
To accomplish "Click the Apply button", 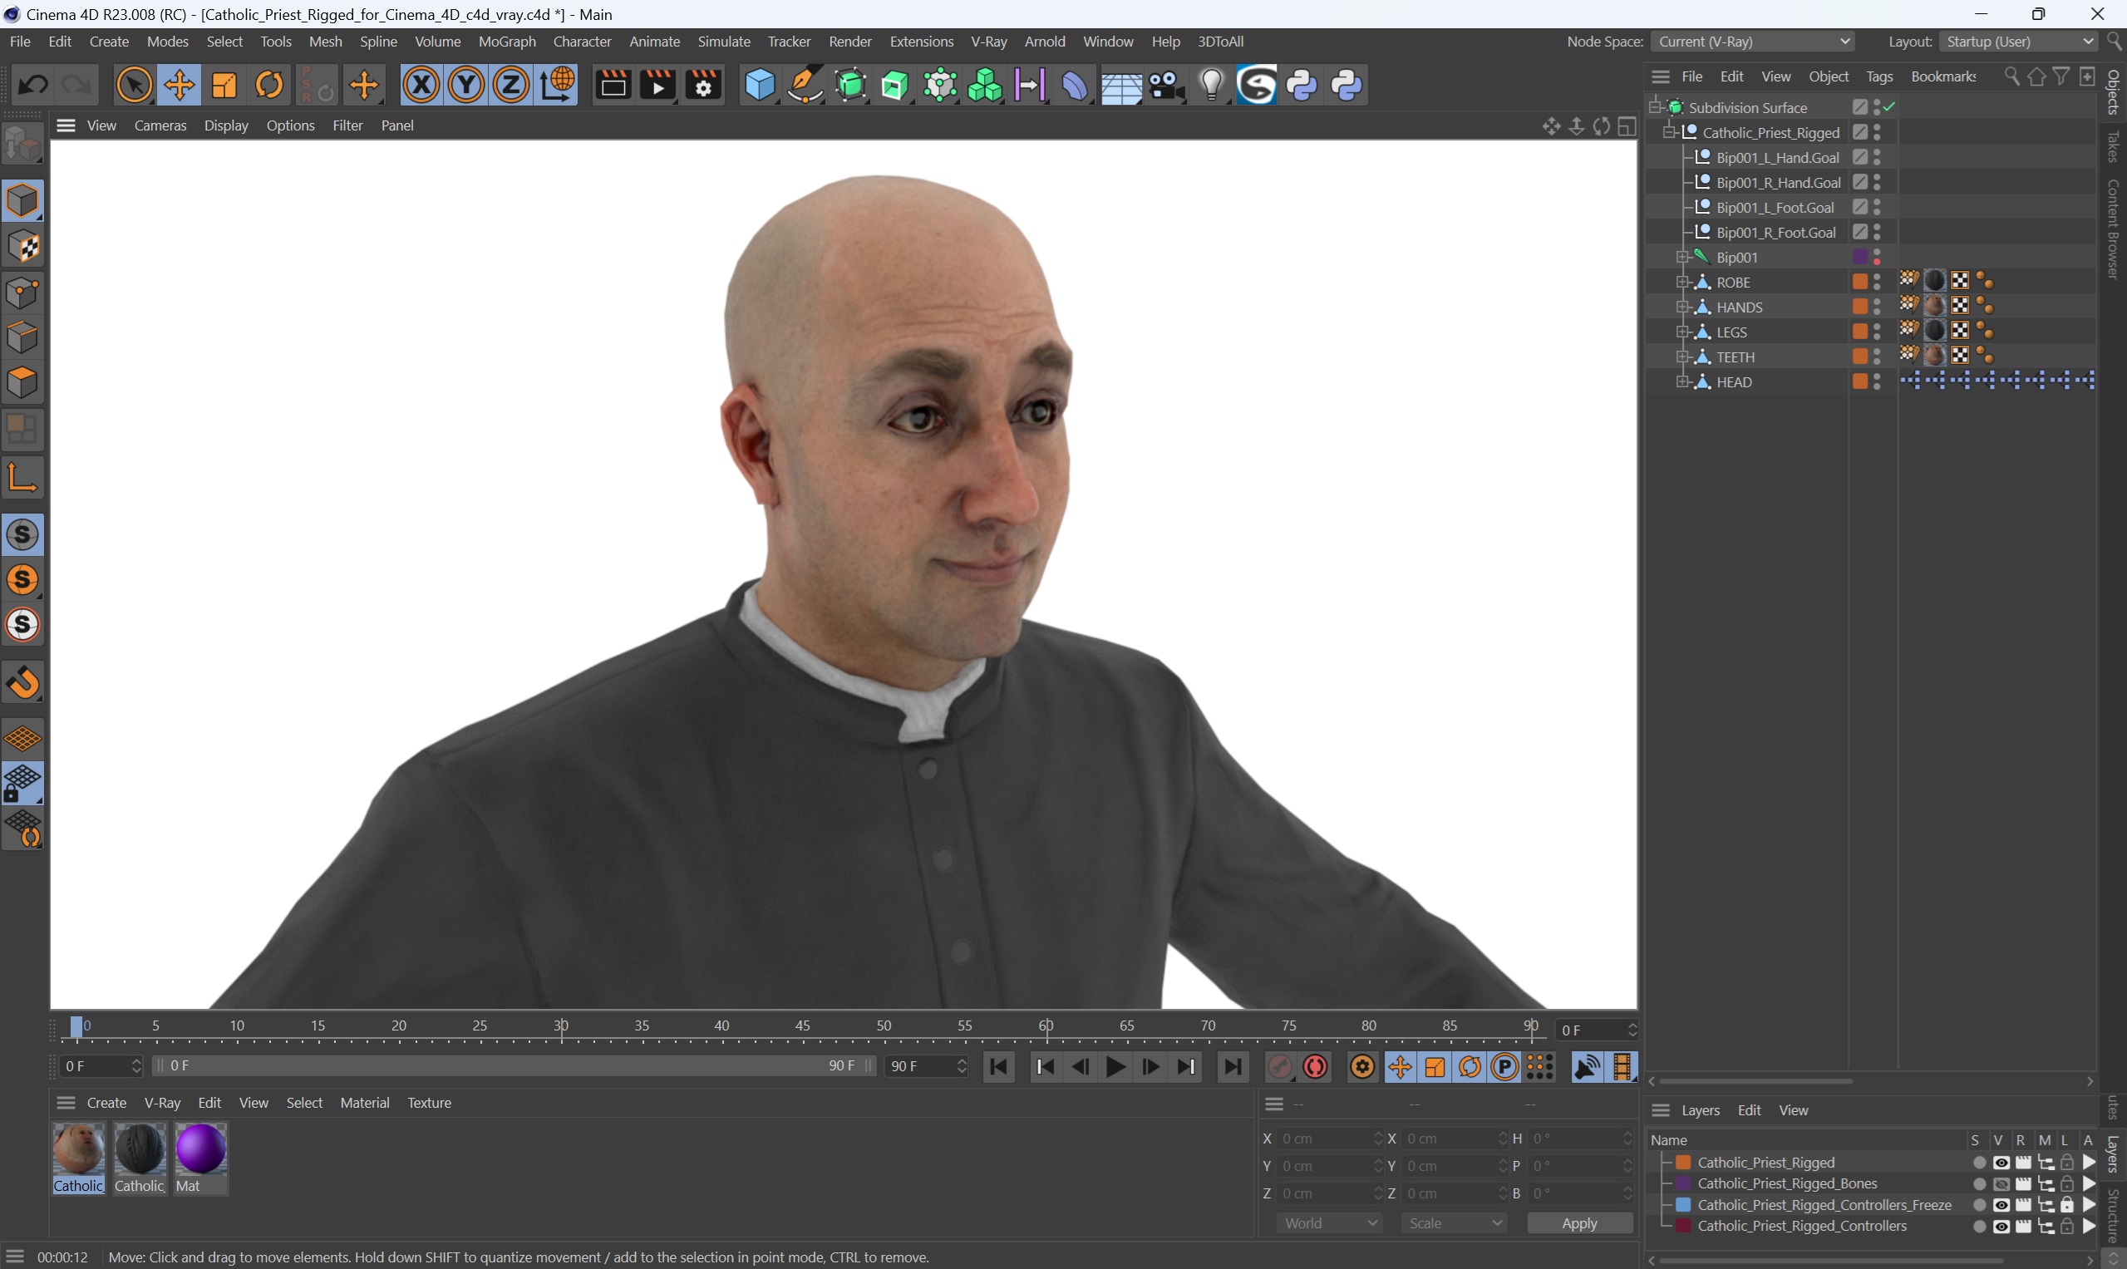I will [x=1578, y=1223].
